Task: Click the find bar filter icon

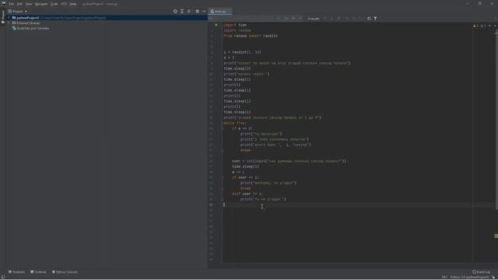Action: pyautogui.click(x=375, y=19)
